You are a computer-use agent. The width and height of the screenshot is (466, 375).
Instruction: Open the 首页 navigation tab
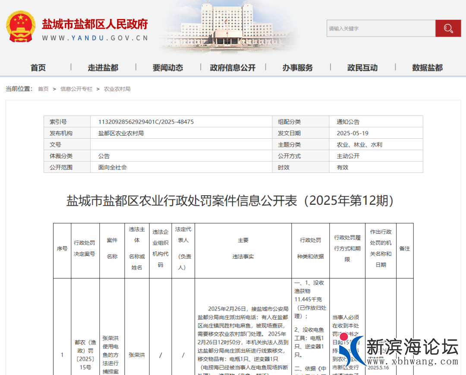tap(38, 68)
